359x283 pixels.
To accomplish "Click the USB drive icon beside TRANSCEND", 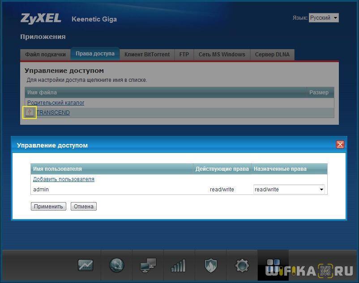I will [x=30, y=113].
